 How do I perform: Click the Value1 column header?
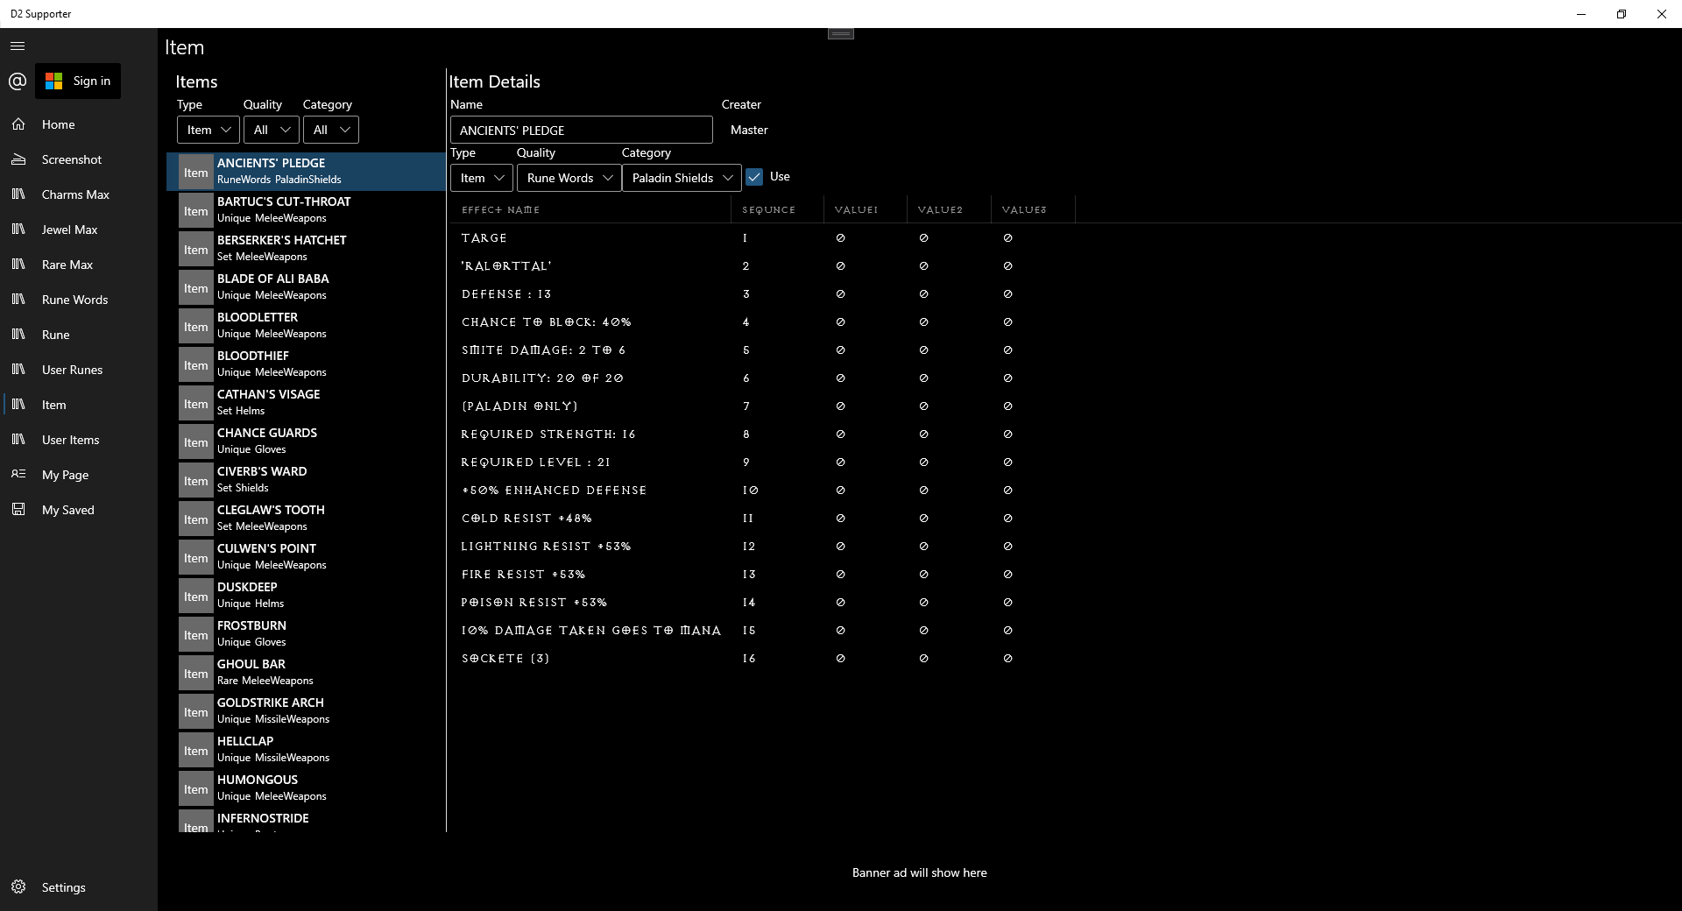(x=865, y=210)
